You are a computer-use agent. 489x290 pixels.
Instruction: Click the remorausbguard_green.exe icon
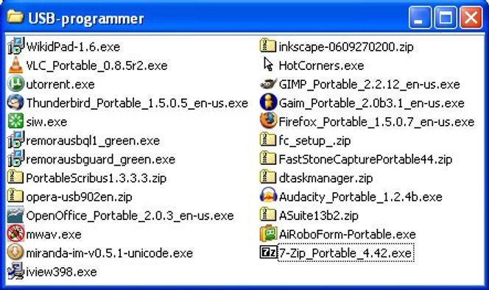click(x=15, y=159)
